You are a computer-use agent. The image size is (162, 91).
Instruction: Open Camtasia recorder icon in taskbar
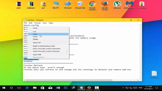tap(97, 88)
